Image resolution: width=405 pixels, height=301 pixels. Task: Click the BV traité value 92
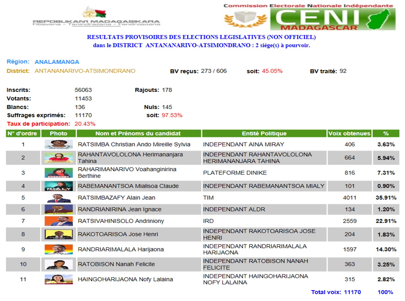click(x=343, y=71)
